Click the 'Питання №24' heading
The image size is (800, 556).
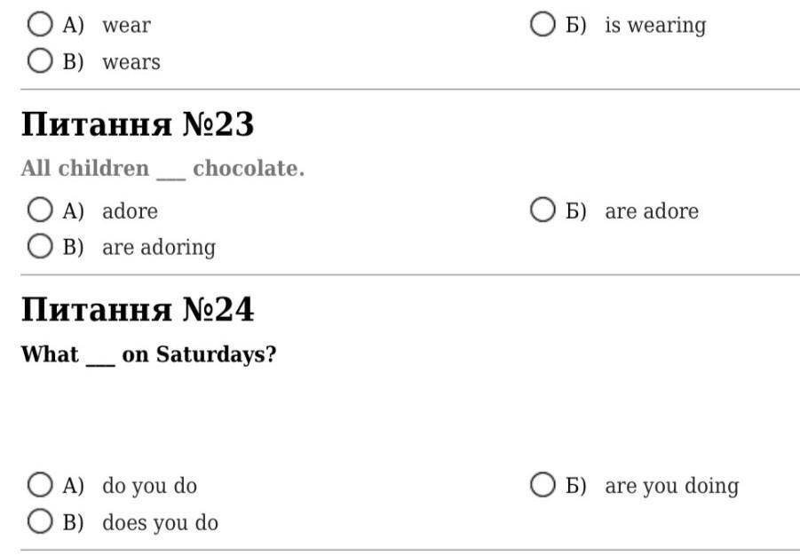[x=138, y=310]
